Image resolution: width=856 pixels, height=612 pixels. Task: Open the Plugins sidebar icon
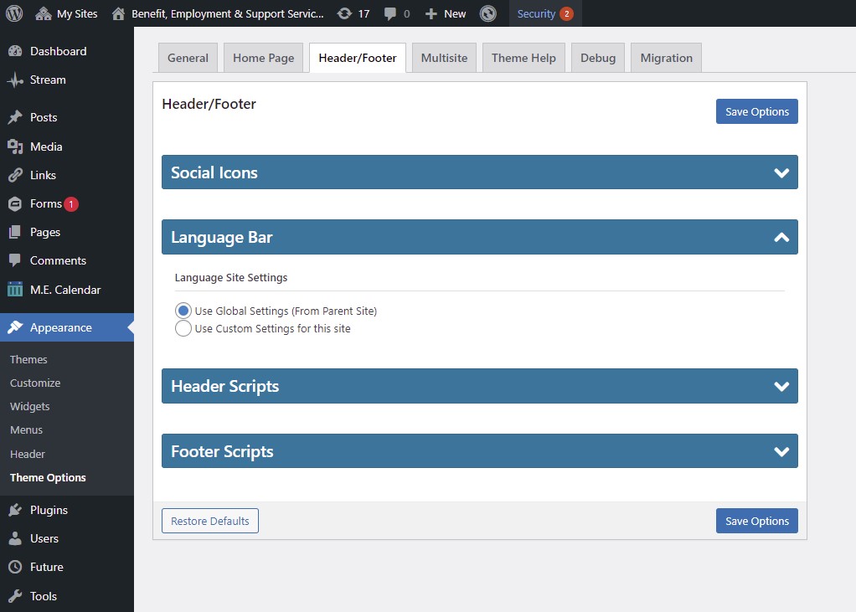pos(15,510)
